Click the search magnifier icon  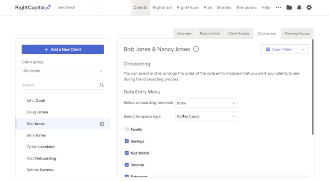(102, 85)
